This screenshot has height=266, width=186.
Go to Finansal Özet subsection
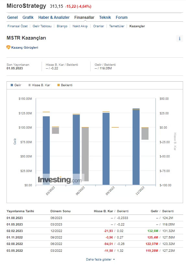(x=18, y=26)
